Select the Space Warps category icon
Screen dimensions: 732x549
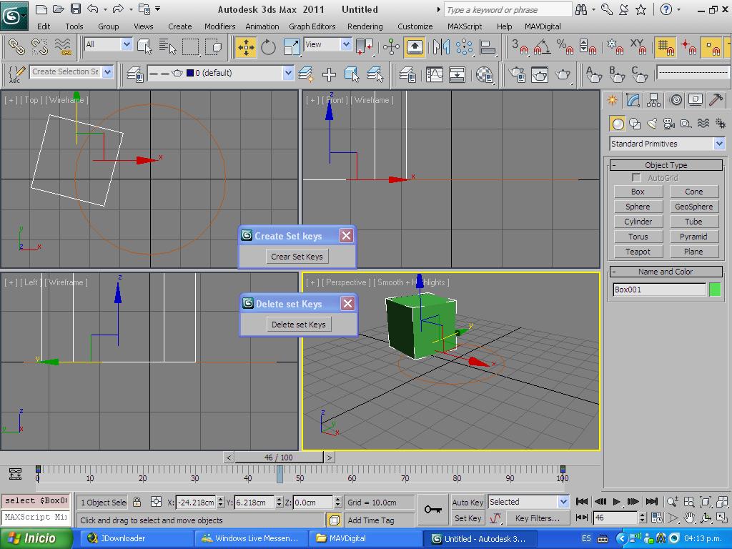pyautogui.click(x=703, y=124)
